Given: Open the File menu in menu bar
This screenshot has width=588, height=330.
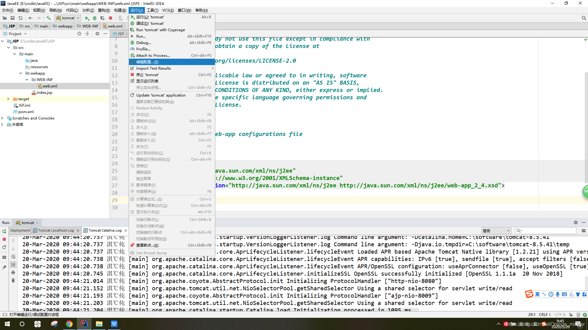Looking at the screenshot, I should (x=8, y=10).
